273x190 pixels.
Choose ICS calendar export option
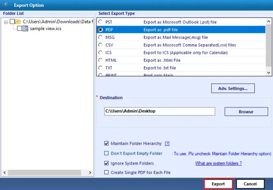[100, 53]
